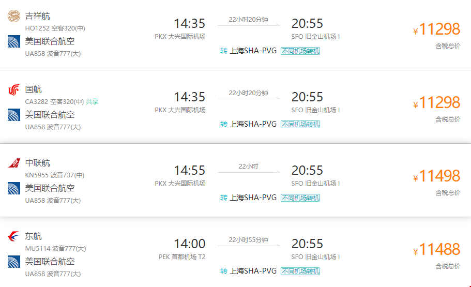
Task: Click the 不同机场转机 tag on the KN5955 flight
Action: pyautogui.click(x=300, y=198)
